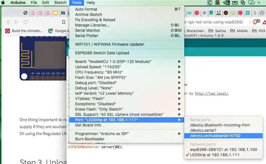Expand the Flash Size 4M submenu

point(127,77)
